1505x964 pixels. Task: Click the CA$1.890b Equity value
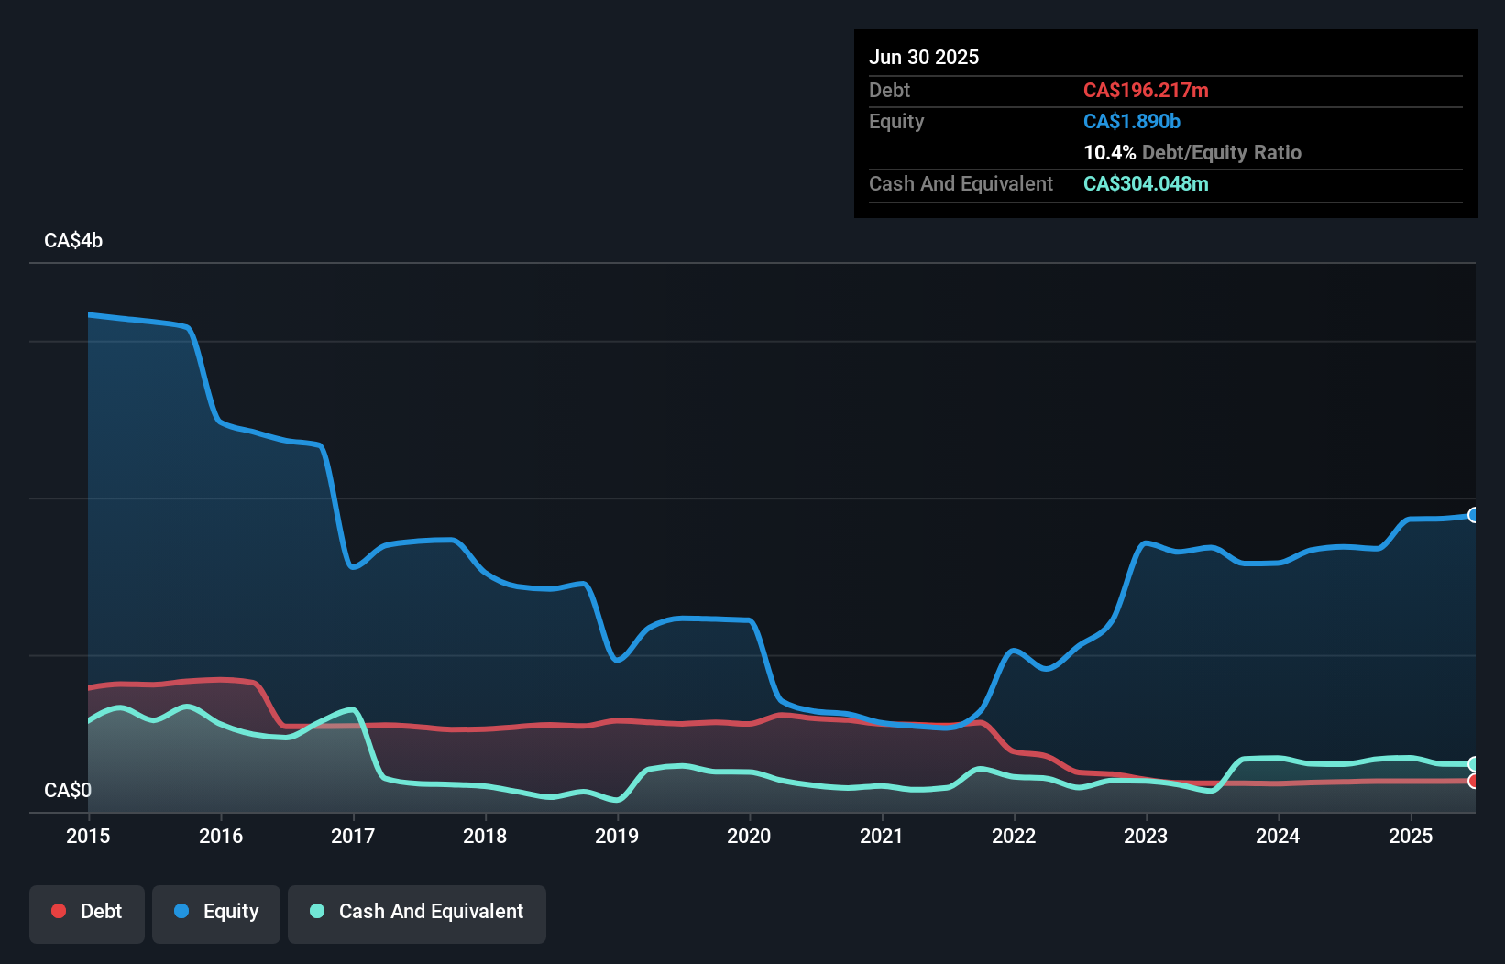(x=1131, y=121)
